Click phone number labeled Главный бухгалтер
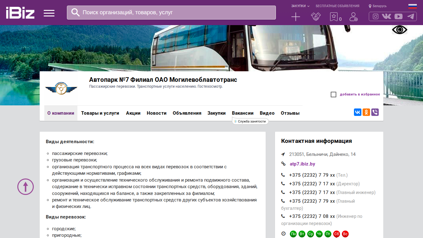423x238 pixels. 312,201
